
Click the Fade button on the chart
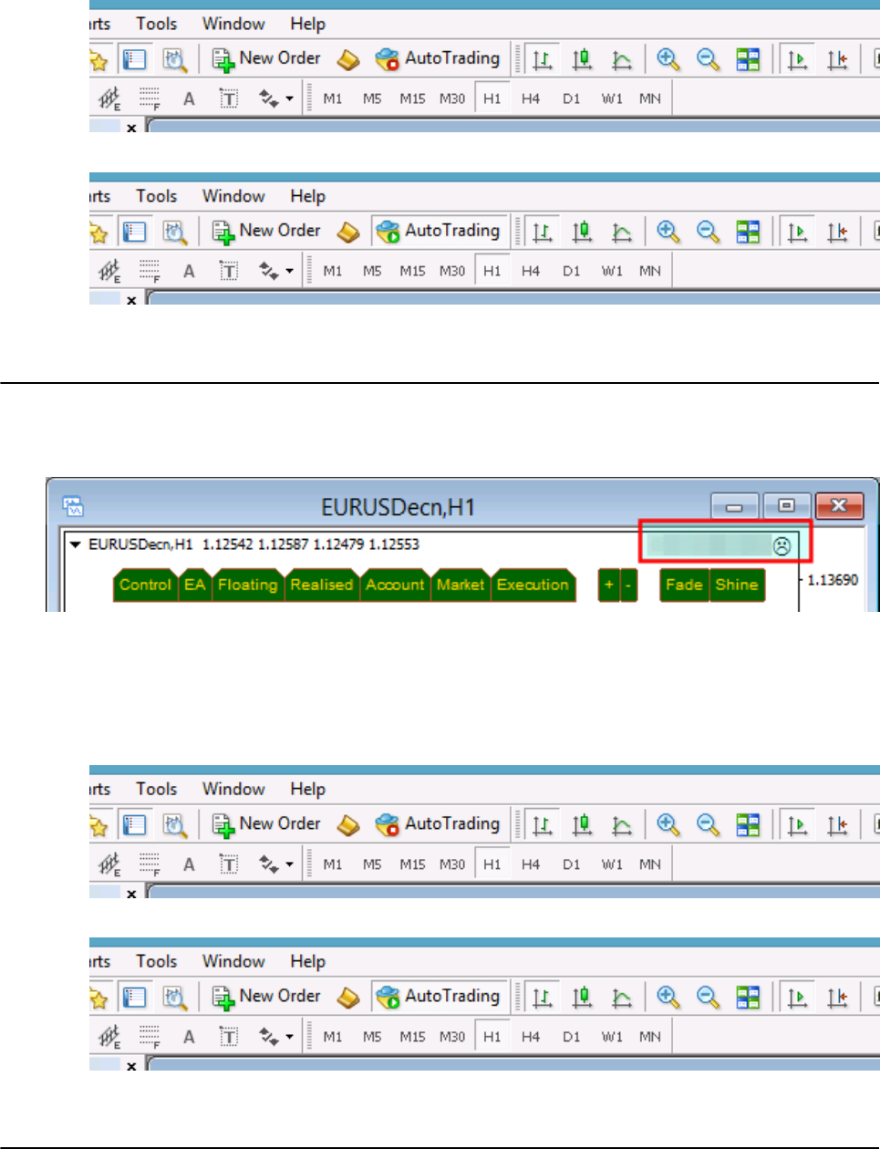[x=684, y=585]
